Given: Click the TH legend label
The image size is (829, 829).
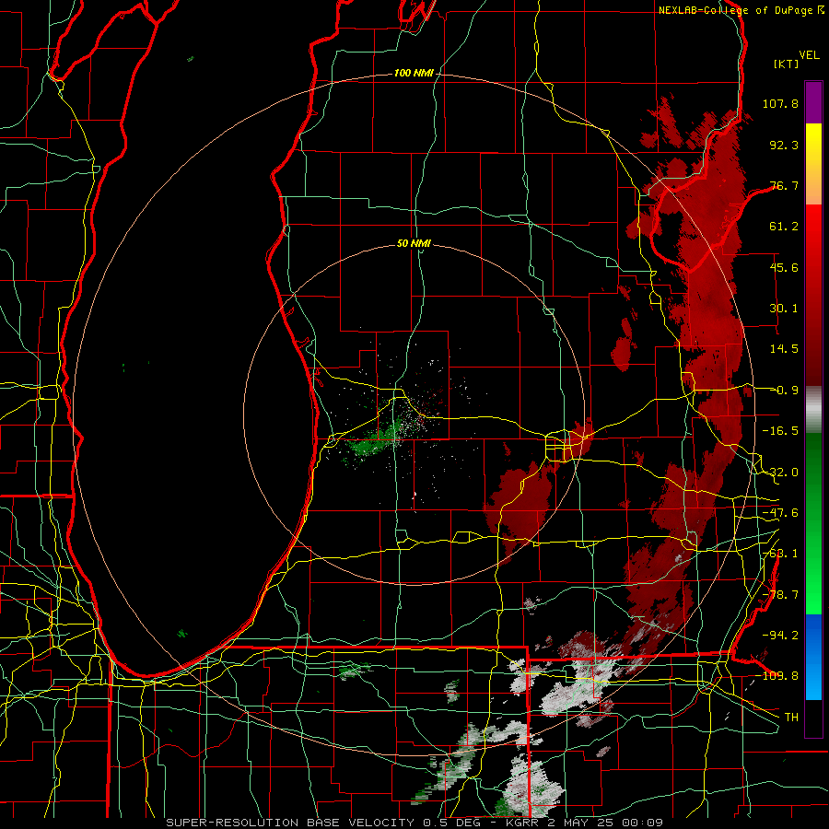Looking at the screenshot, I should (x=791, y=718).
